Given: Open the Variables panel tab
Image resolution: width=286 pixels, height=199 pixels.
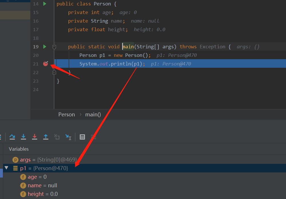Looking at the screenshot, I should tap(19, 149).
